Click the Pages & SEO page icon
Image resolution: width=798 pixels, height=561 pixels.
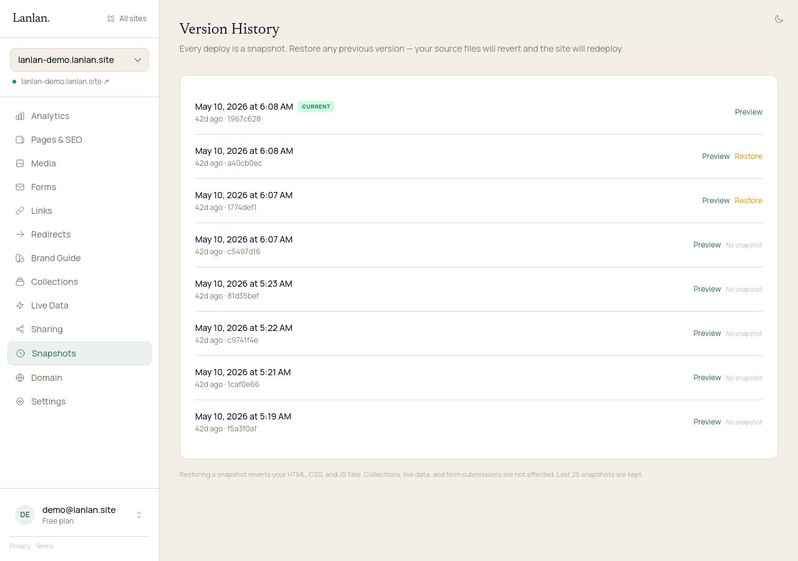click(20, 140)
